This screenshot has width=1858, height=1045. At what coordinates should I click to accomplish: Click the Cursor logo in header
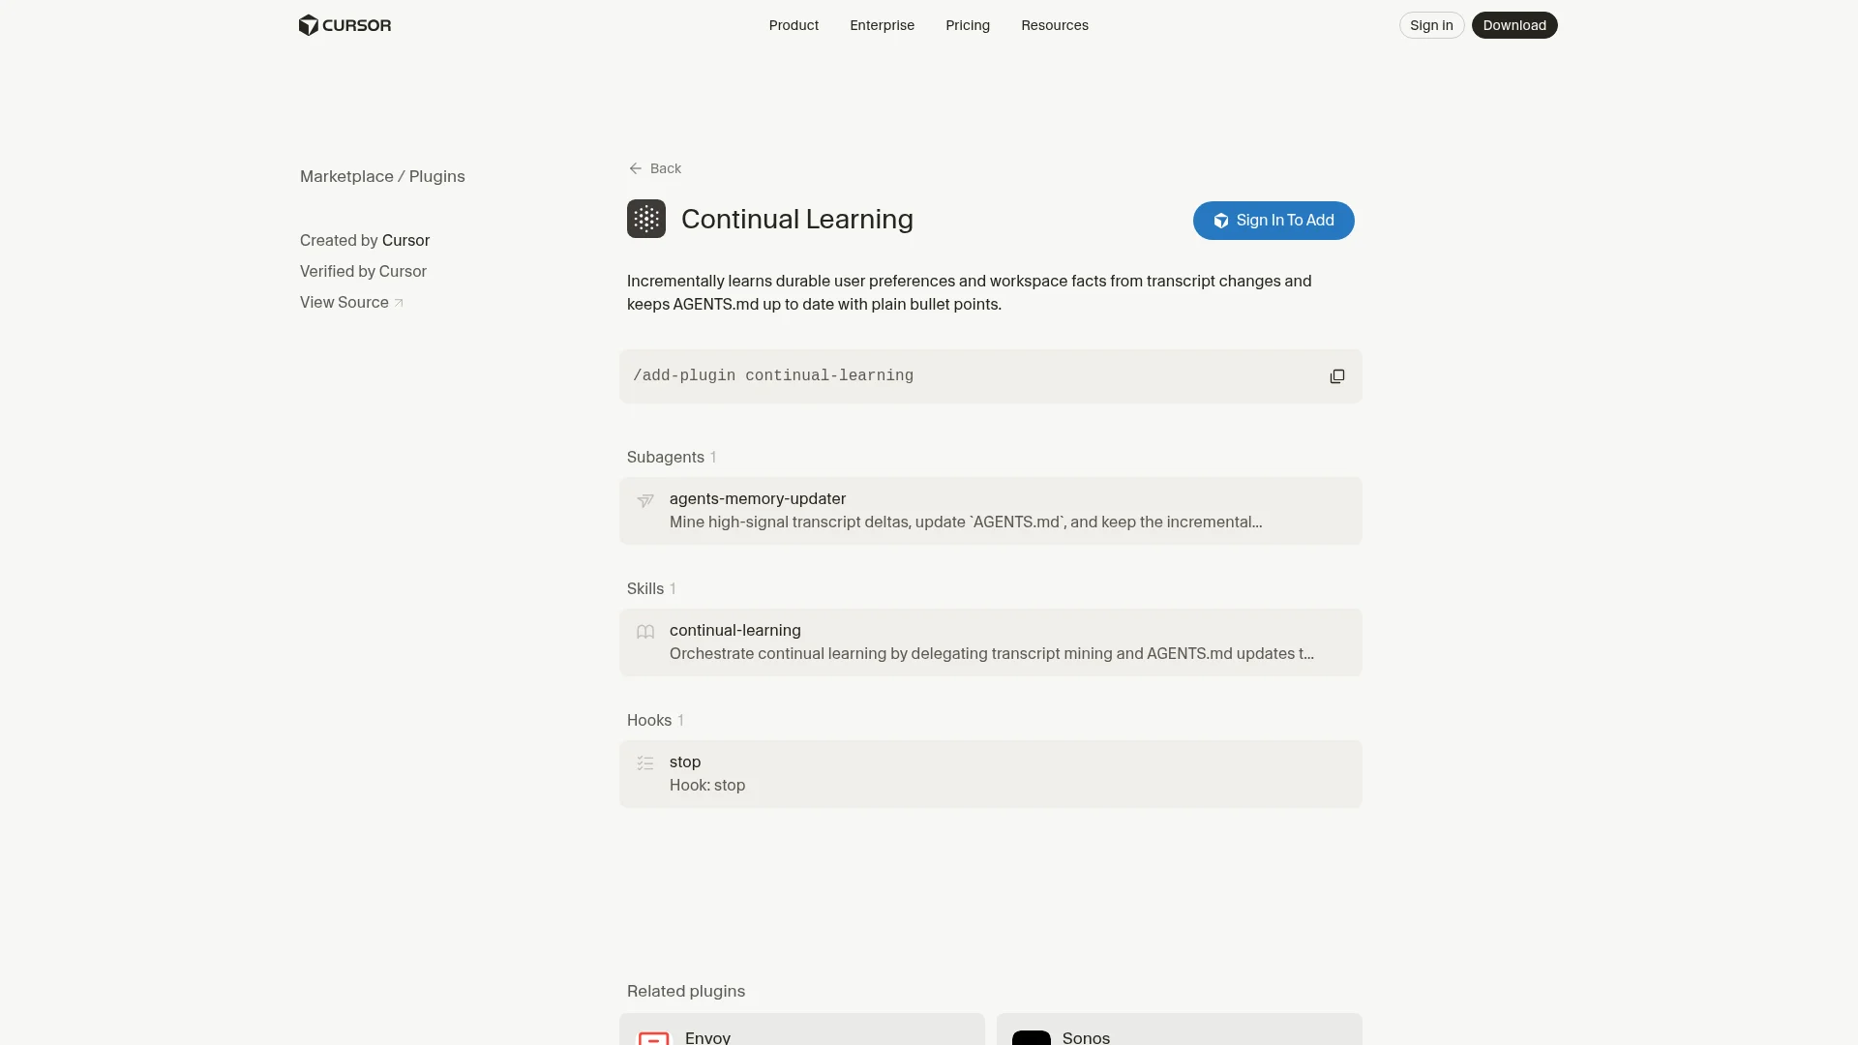pyautogui.click(x=345, y=25)
